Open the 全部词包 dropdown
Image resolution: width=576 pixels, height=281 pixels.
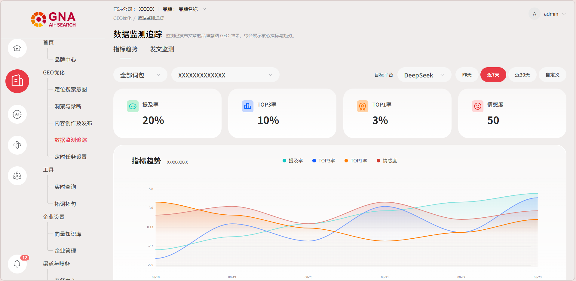[x=140, y=75]
